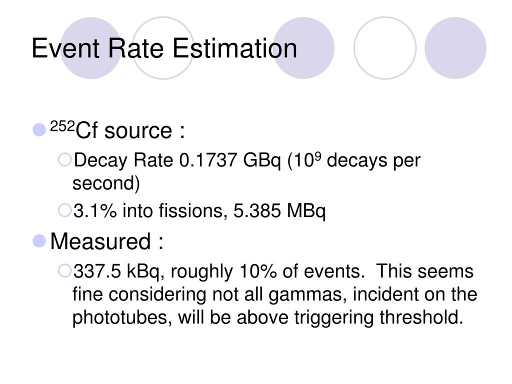Click the leftmost filled lavender circle decoration
Image resolution: width=512 pixels, height=384 pixels.
click(91, 48)
